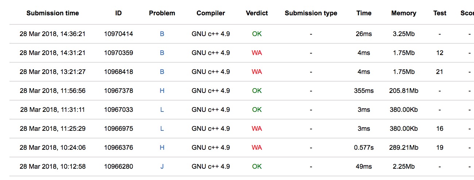The height and width of the screenshot is (180, 474).
Task: Open problem L link for submission 10967033
Action: (x=162, y=110)
